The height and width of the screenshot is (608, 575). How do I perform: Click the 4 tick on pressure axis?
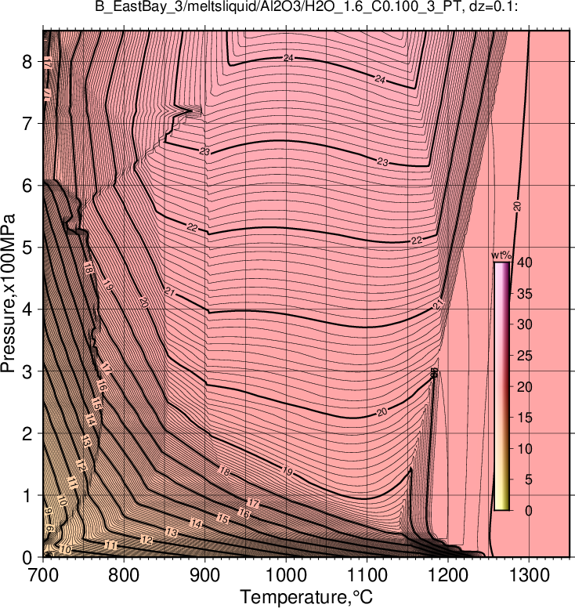(x=27, y=309)
